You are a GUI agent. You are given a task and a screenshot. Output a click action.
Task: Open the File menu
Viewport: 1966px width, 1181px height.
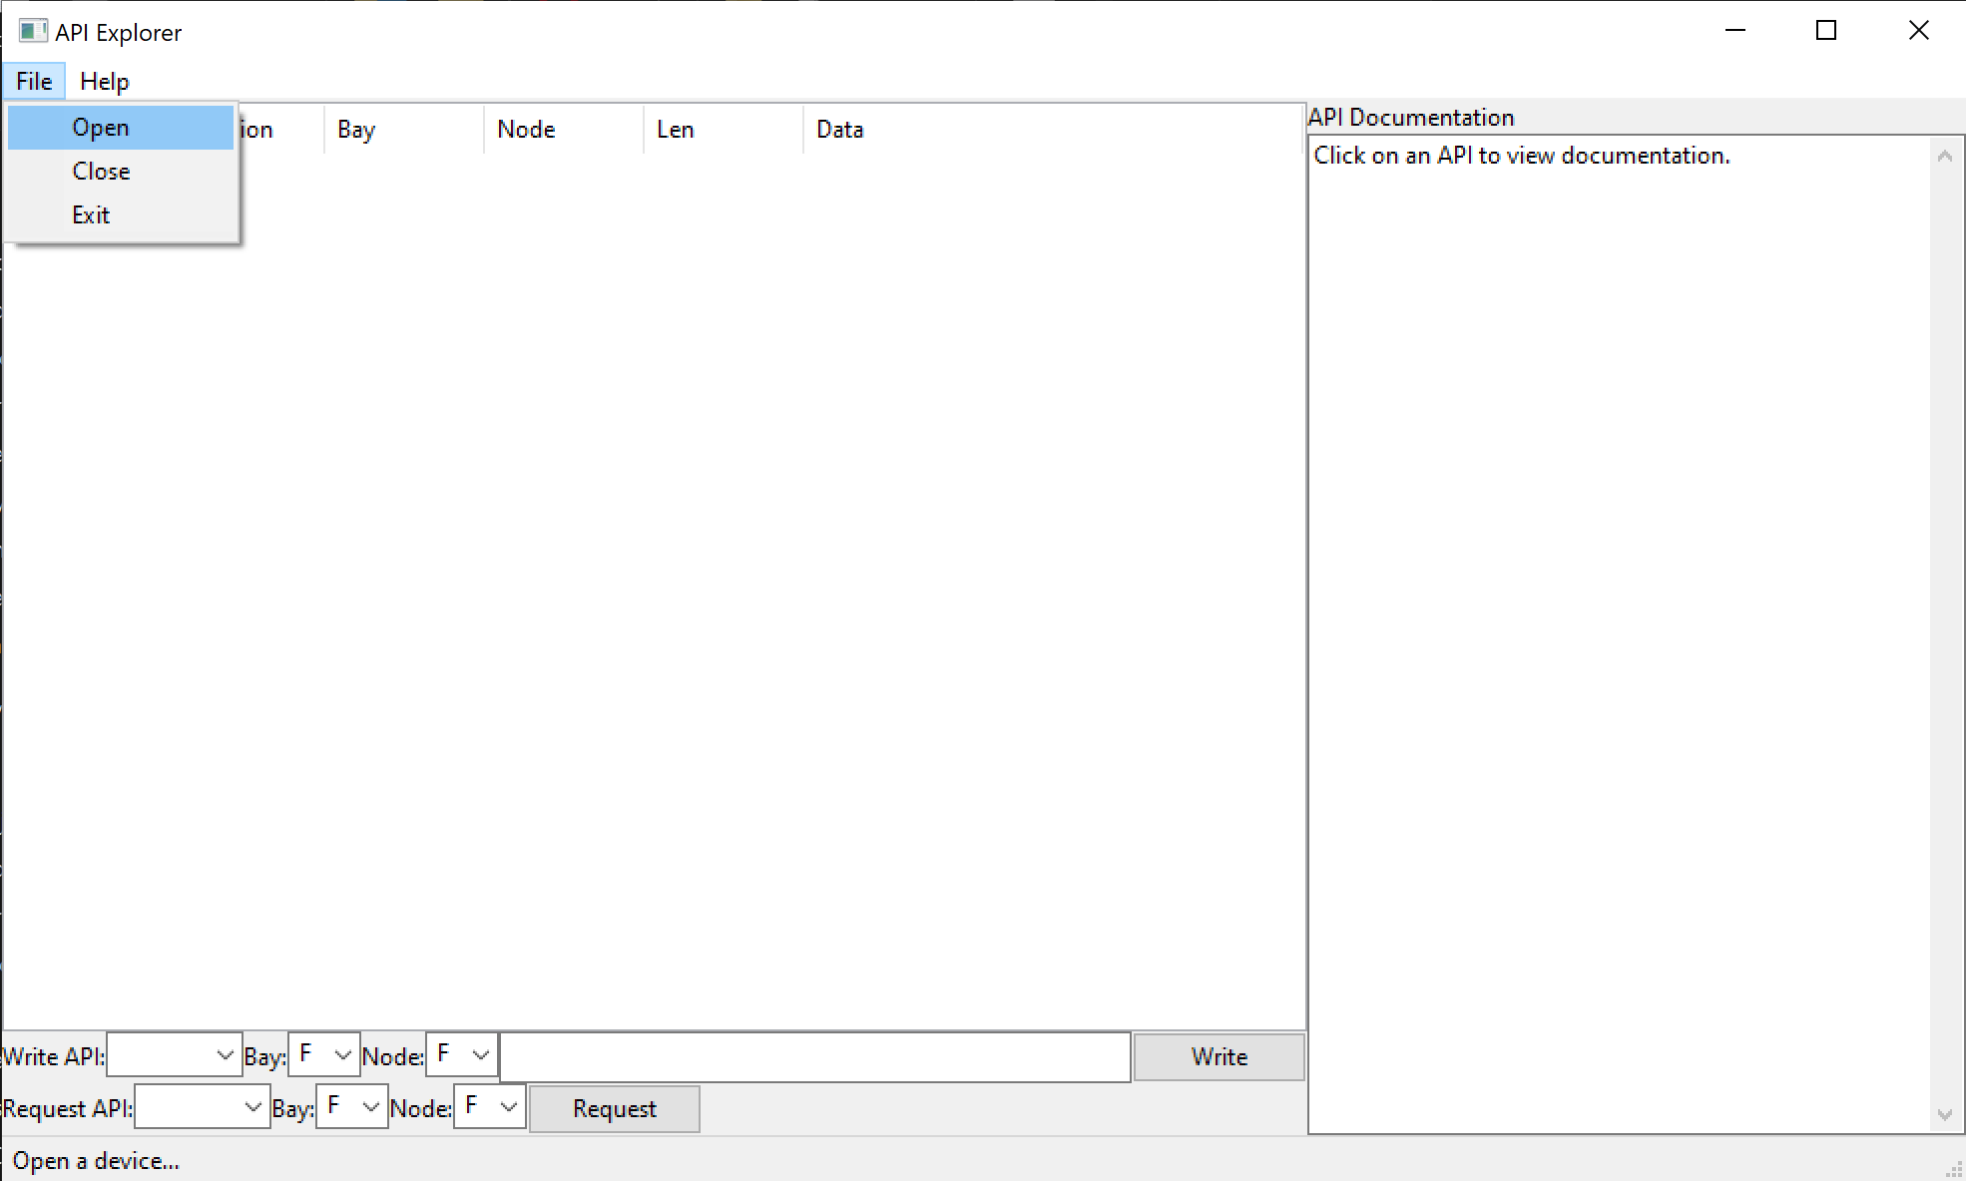click(33, 81)
